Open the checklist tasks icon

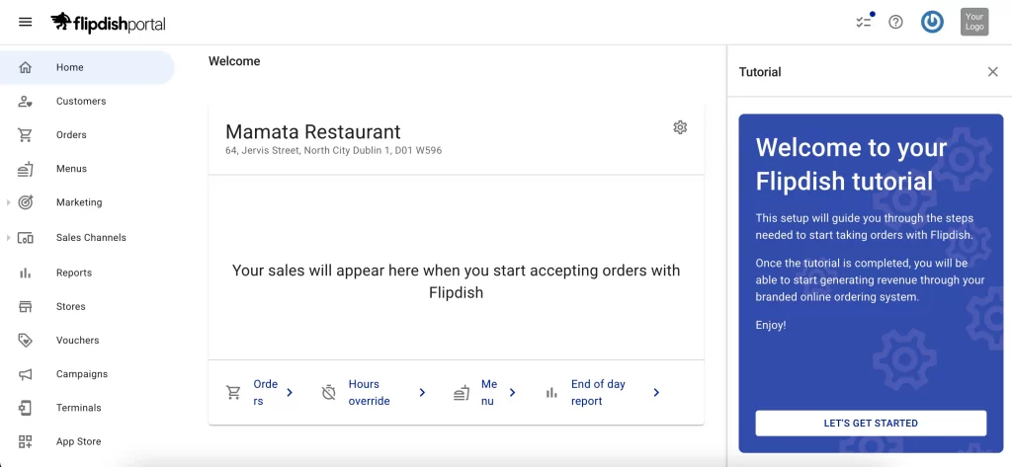tap(864, 22)
